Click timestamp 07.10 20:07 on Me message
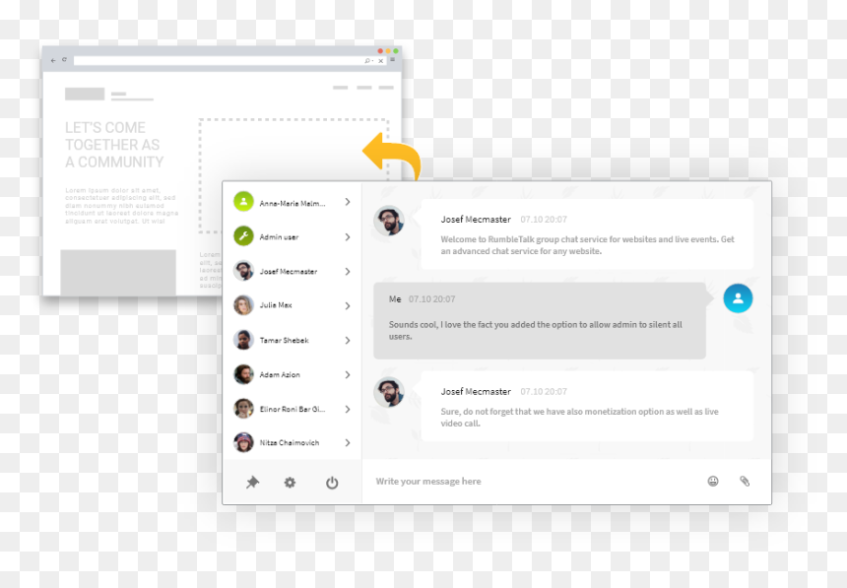 point(431,298)
